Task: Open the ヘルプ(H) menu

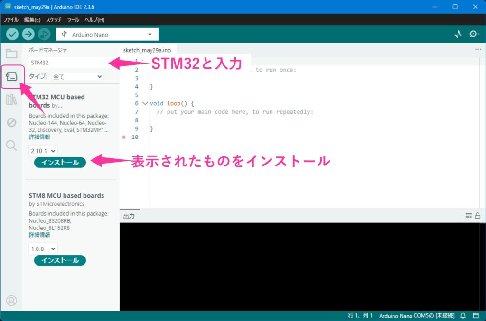Action: (x=94, y=20)
